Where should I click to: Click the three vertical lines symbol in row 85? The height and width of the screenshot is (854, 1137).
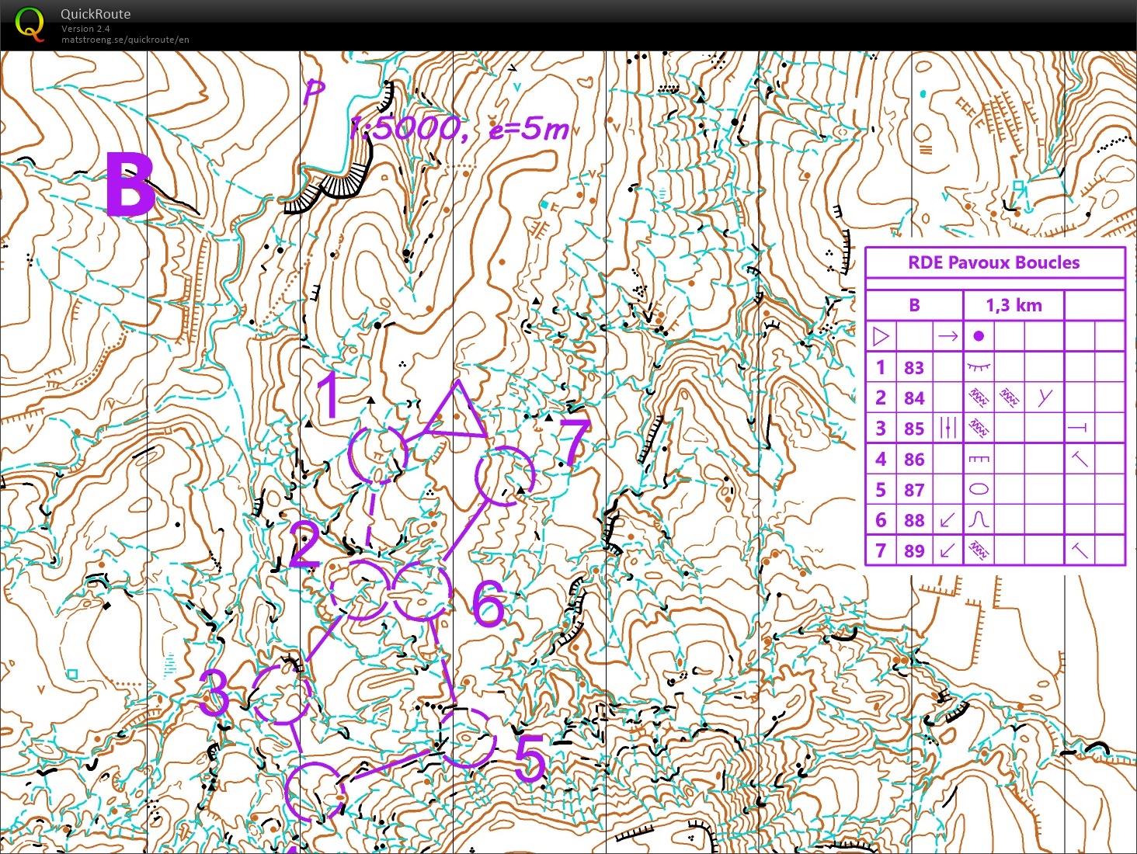tap(947, 428)
